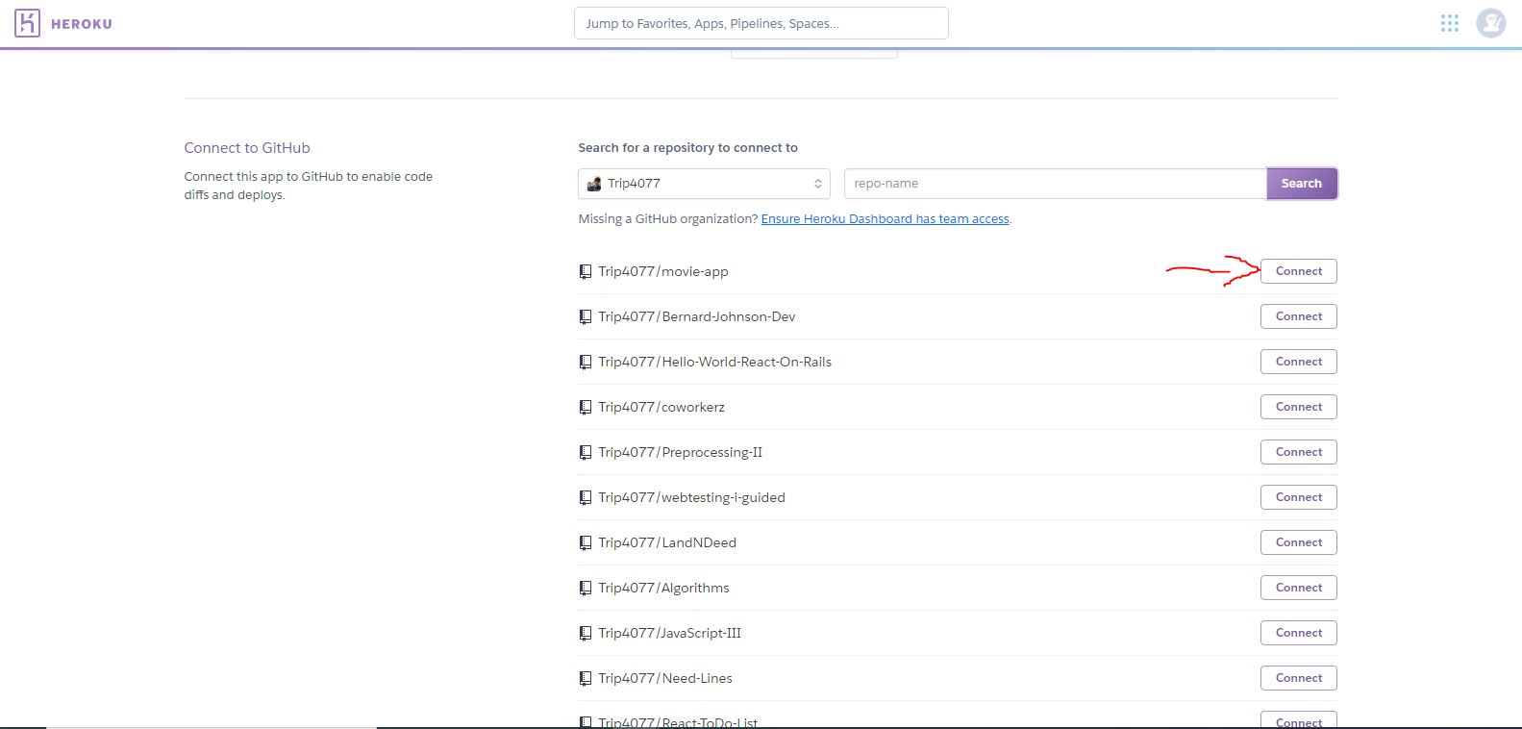Open the Trip4077 GitHub organization dropdown

[x=704, y=184]
